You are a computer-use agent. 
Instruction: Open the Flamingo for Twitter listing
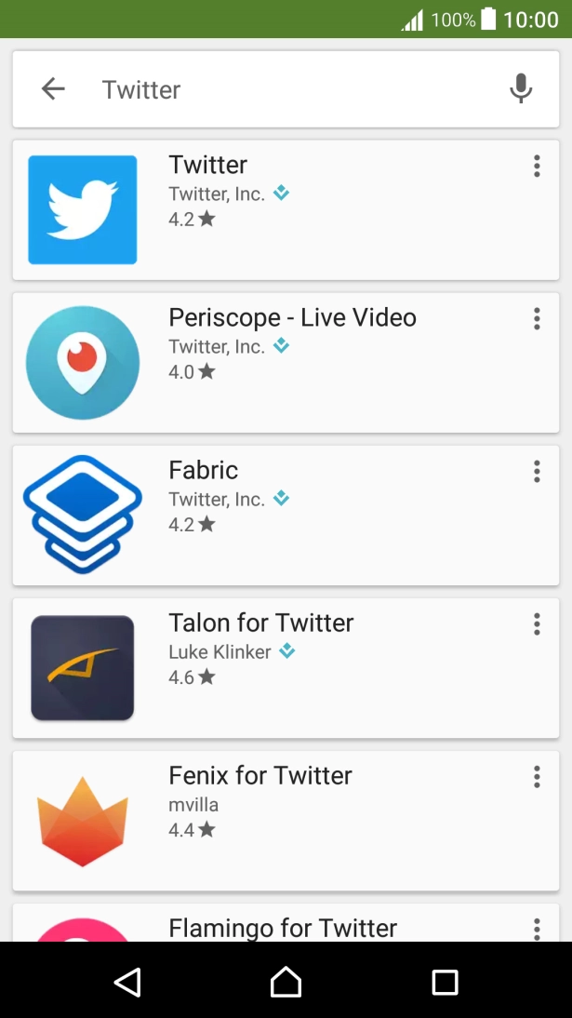[283, 927]
